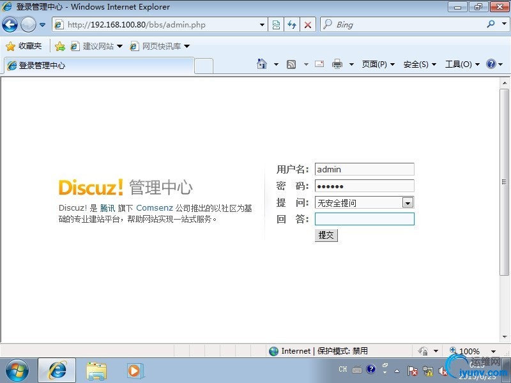The height and width of the screenshot is (383, 511).
Task: Submit the login with 提交 button
Action: (326, 235)
